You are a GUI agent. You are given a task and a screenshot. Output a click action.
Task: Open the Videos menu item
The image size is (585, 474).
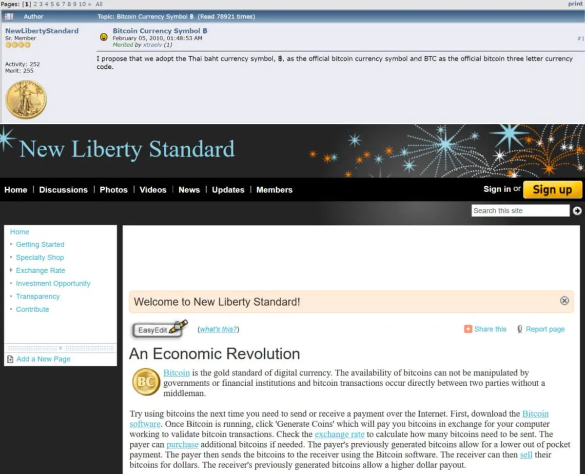(153, 190)
